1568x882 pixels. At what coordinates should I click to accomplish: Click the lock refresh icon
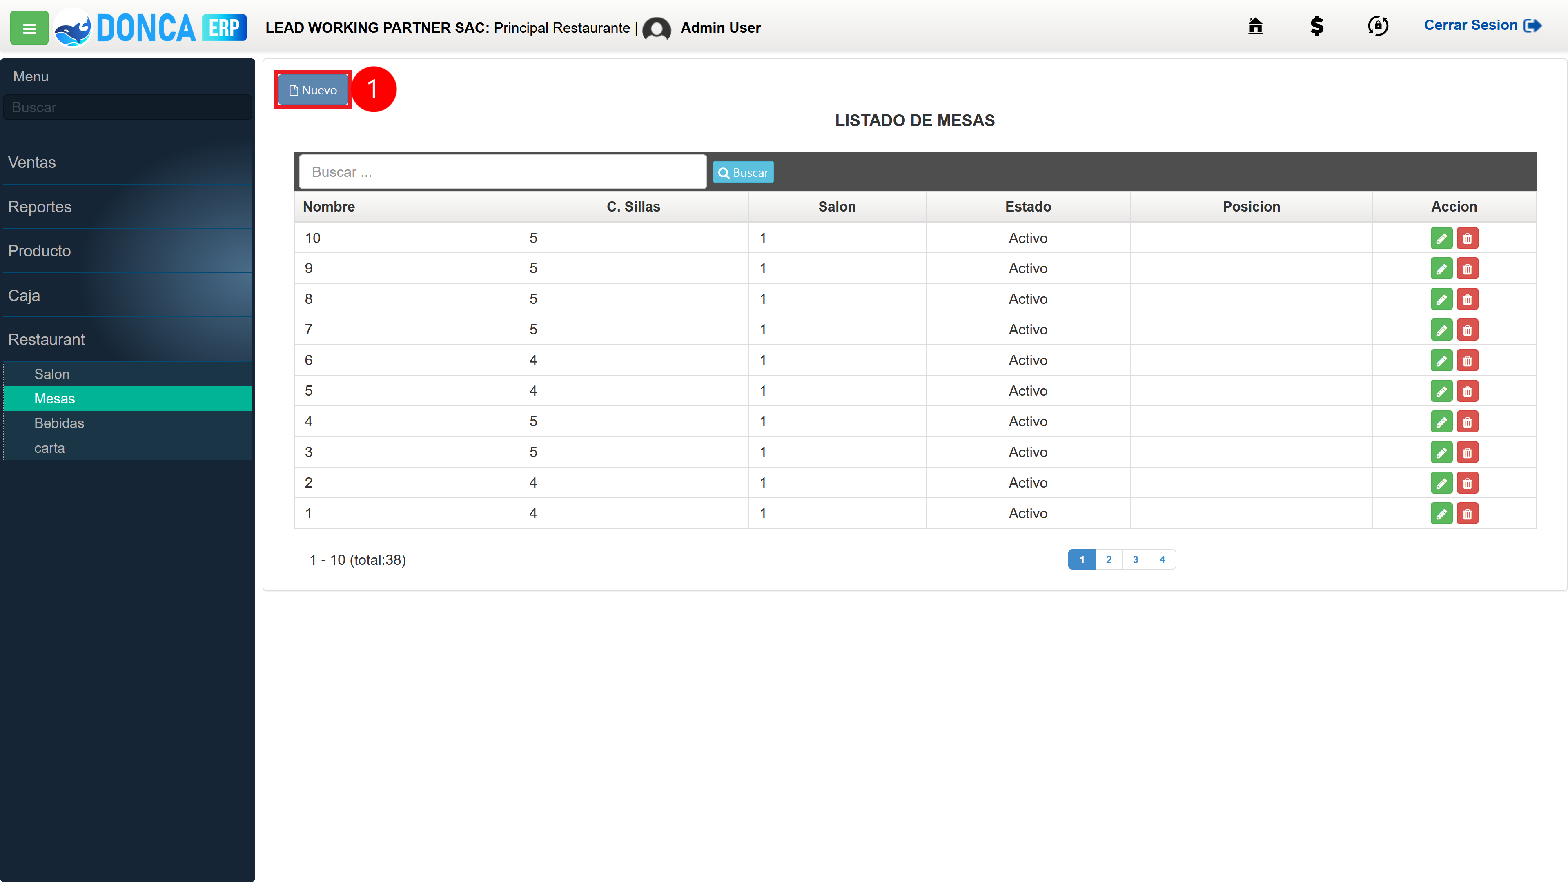point(1378,26)
